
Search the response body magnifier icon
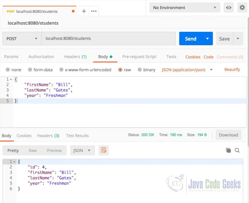pyautogui.click(x=237, y=150)
